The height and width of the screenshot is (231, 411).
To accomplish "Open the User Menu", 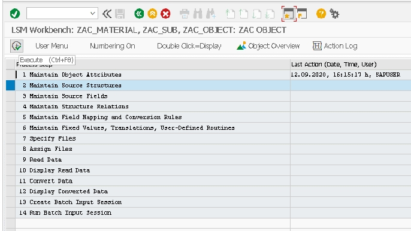I will (x=52, y=46).
